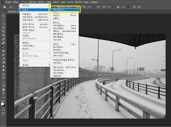171x127 pixels.
Task: Open the brush preset picker arrow
Action: (x=14, y=7)
